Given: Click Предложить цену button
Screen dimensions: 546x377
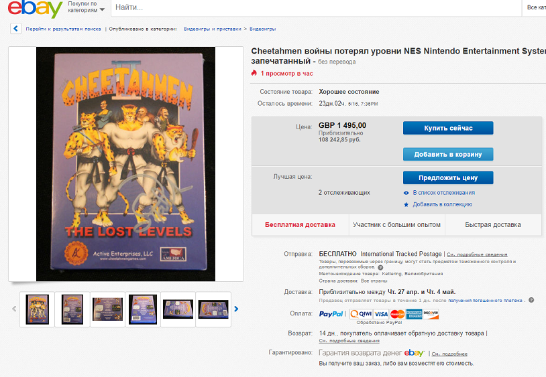Looking at the screenshot, I should pyautogui.click(x=448, y=177).
